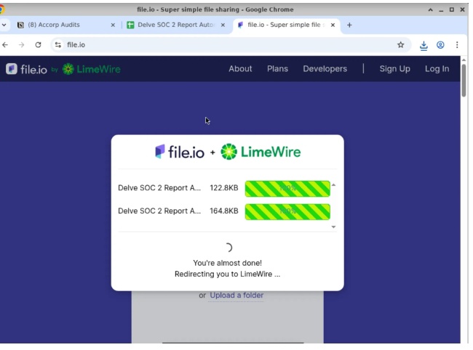Close the file.io tab

click(333, 25)
